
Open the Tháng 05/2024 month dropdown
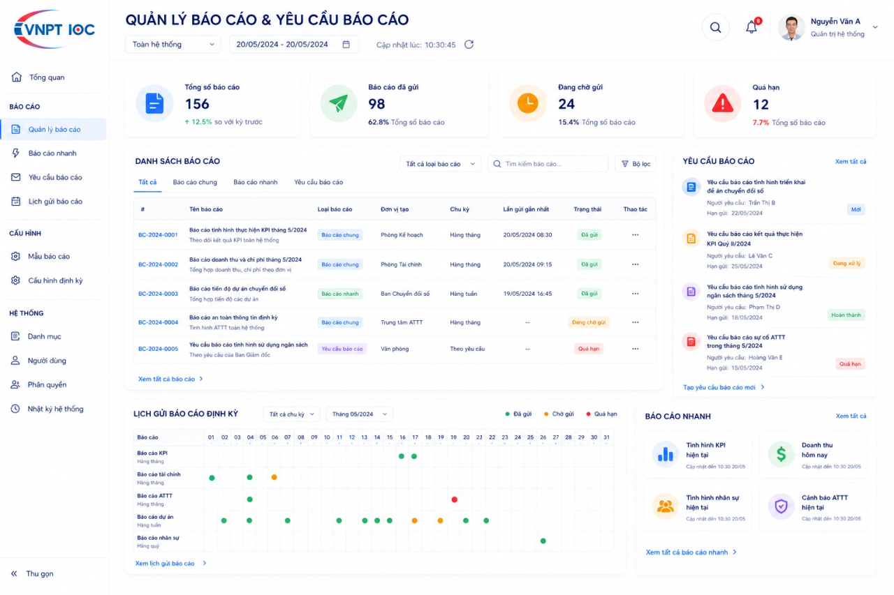click(359, 414)
